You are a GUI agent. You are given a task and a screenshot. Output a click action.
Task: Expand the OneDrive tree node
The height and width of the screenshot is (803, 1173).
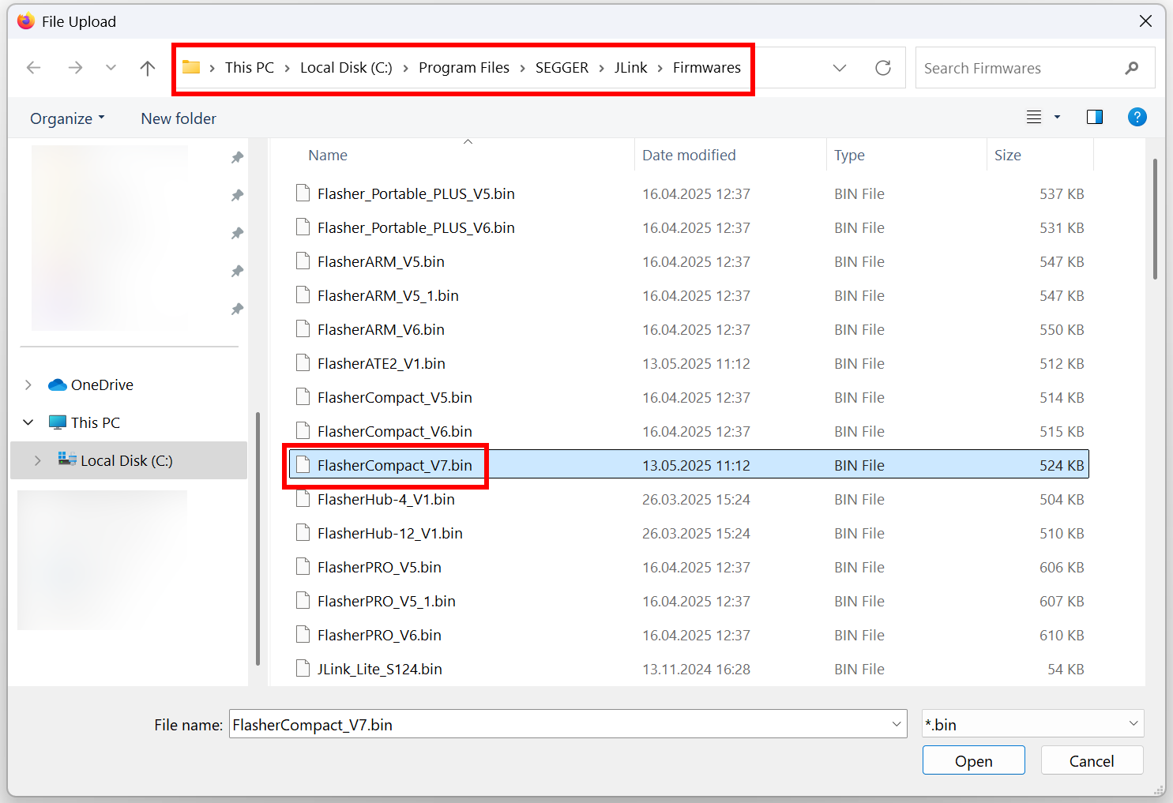(x=28, y=385)
